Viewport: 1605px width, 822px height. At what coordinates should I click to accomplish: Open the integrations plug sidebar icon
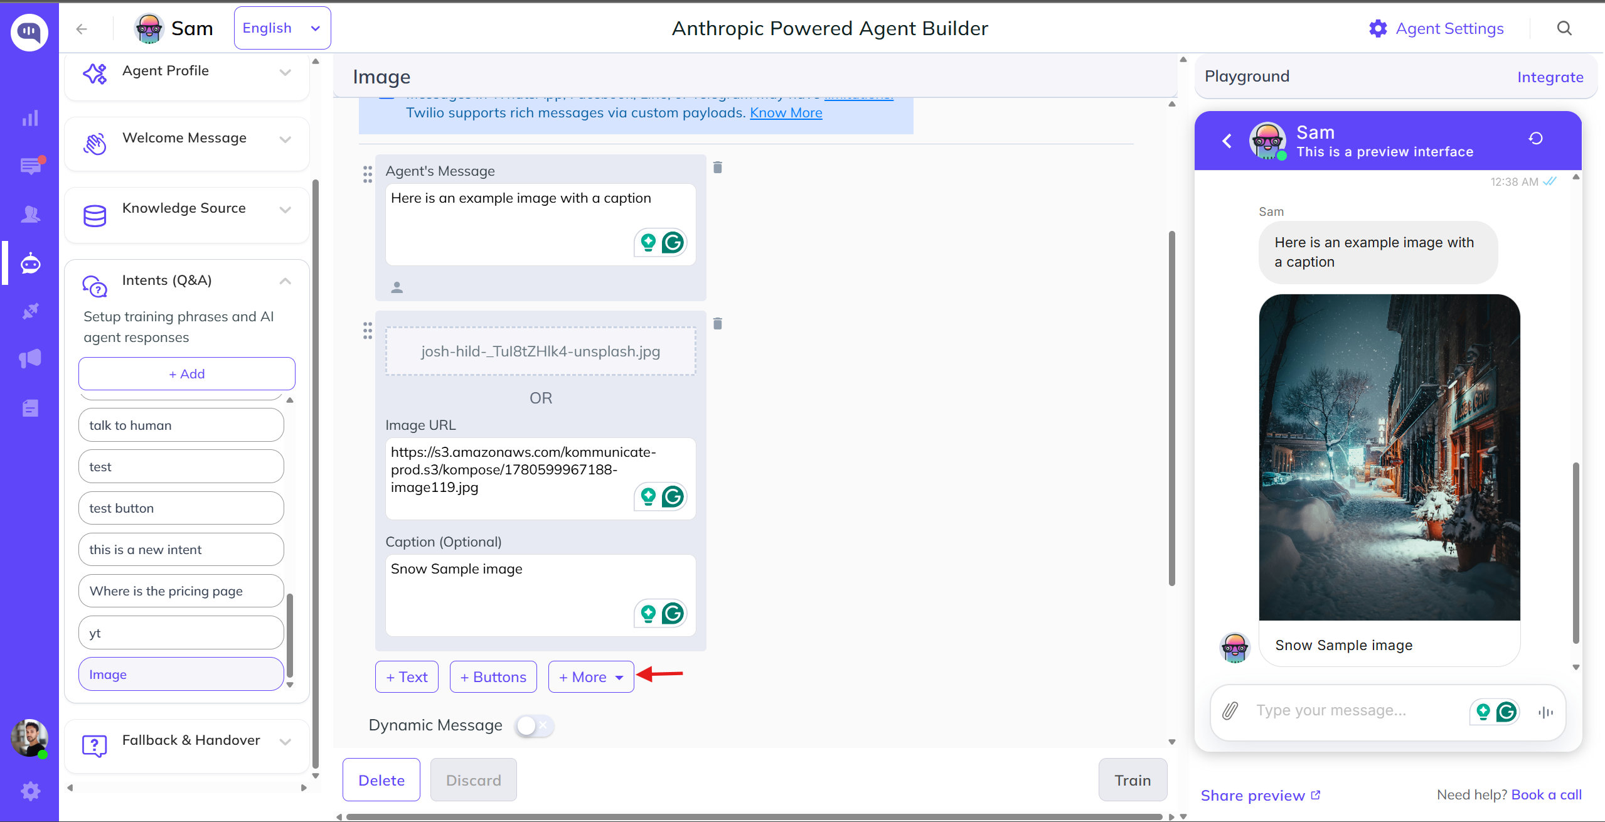coord(30,311)
